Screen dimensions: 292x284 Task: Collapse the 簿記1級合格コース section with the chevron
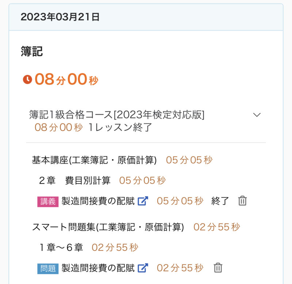pyautogui.click(x=257, y=115)
